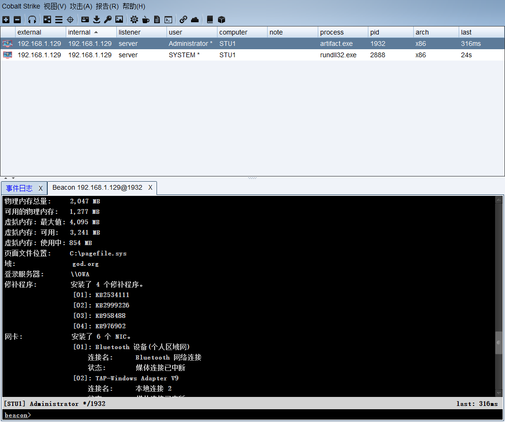Screen dimensions: 505x422
Task: Generate Windows executable (gear icon)
Action: coord(134,20)
